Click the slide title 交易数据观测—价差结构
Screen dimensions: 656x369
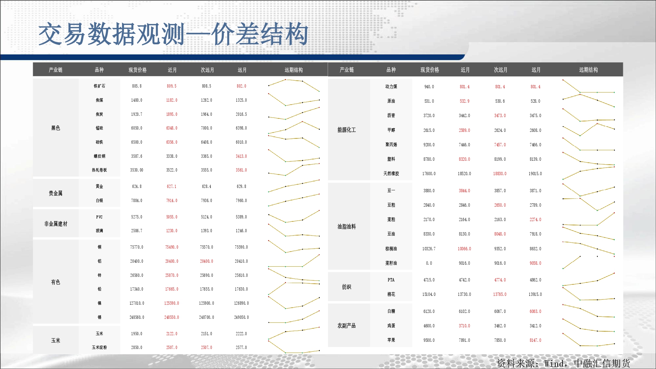coord(173,35)
